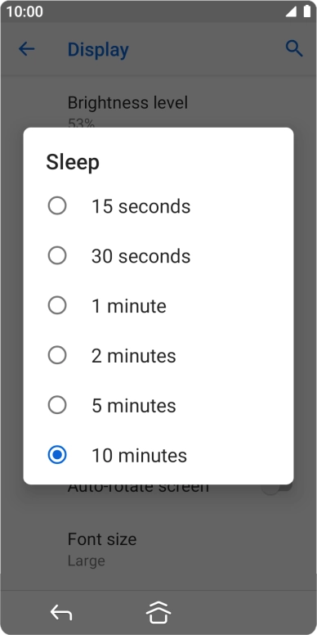
Task: Tap the battery icon in status bar
Action: (307, 11)
